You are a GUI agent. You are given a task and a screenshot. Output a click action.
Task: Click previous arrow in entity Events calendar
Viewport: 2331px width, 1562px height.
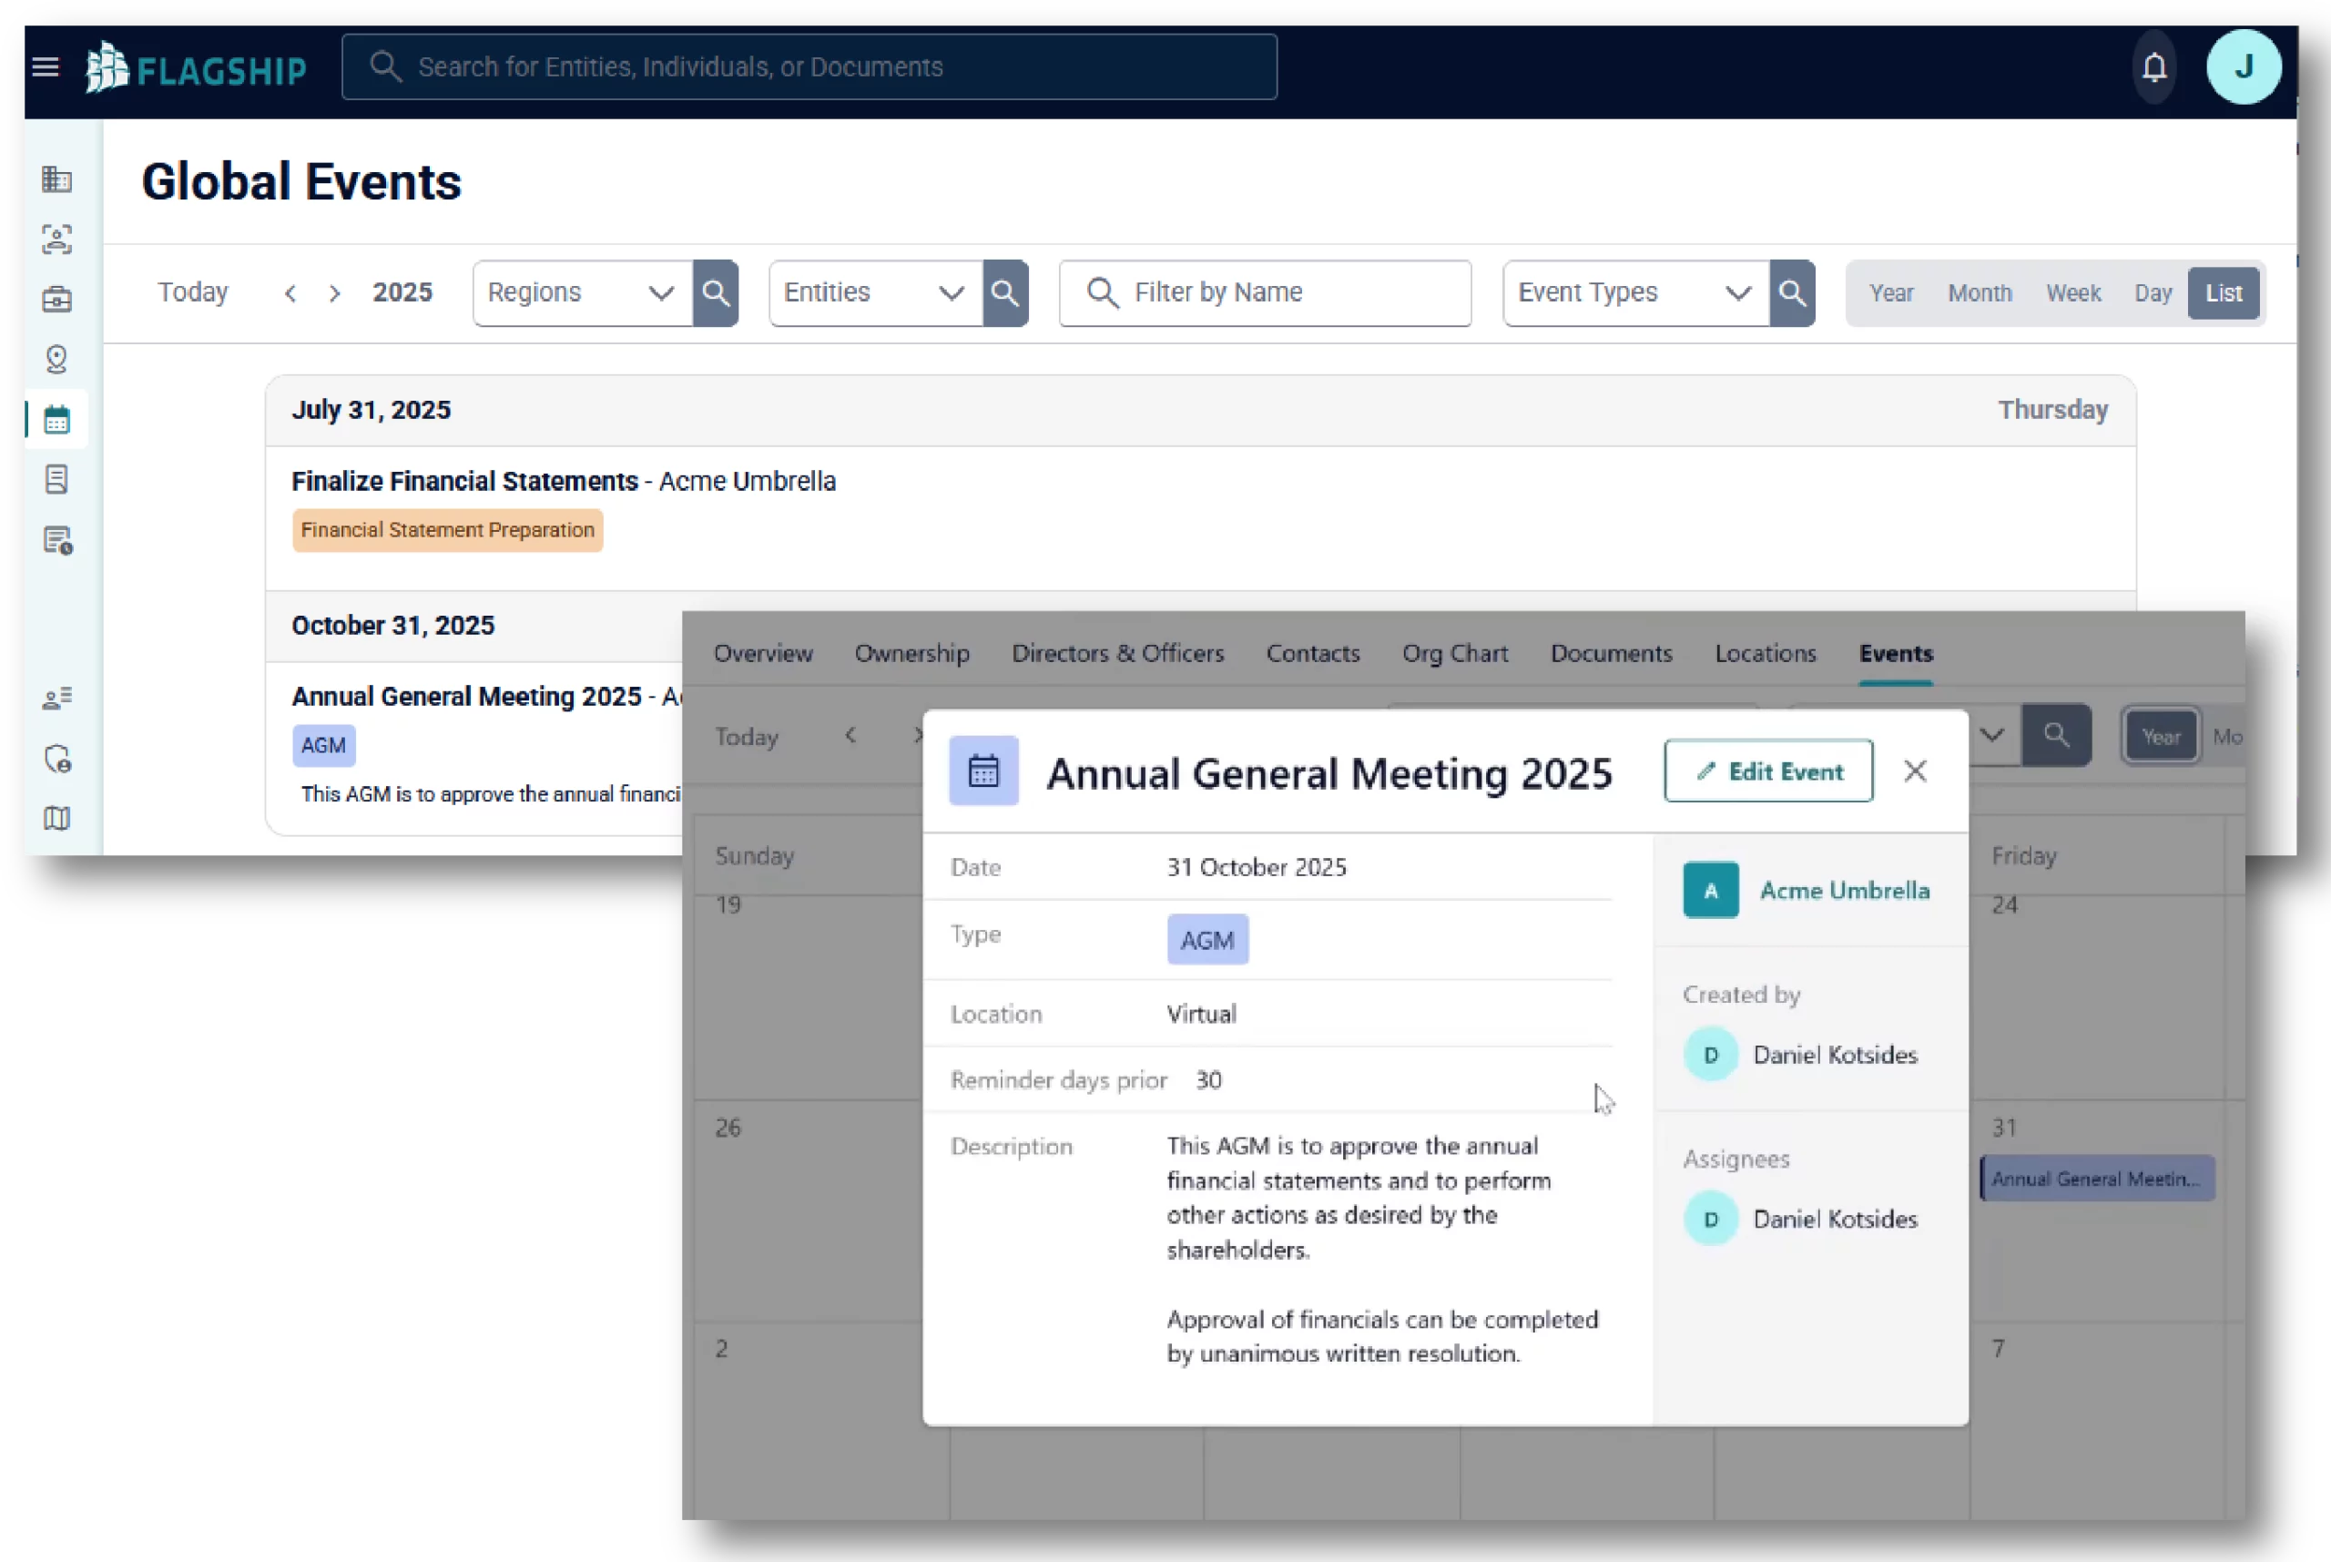(850, 735)
